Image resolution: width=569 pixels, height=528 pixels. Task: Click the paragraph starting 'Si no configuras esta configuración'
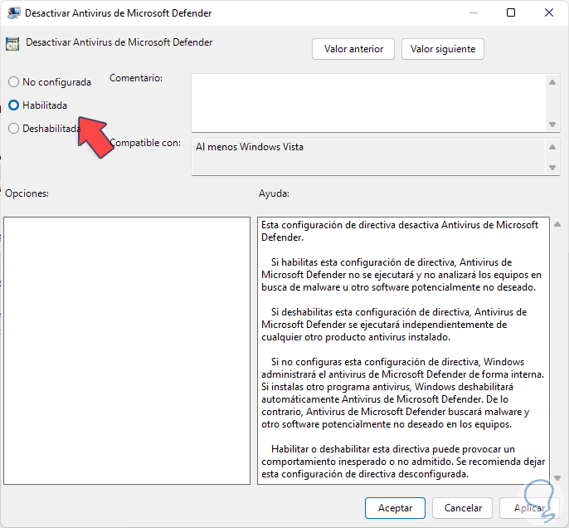point(403,393)
